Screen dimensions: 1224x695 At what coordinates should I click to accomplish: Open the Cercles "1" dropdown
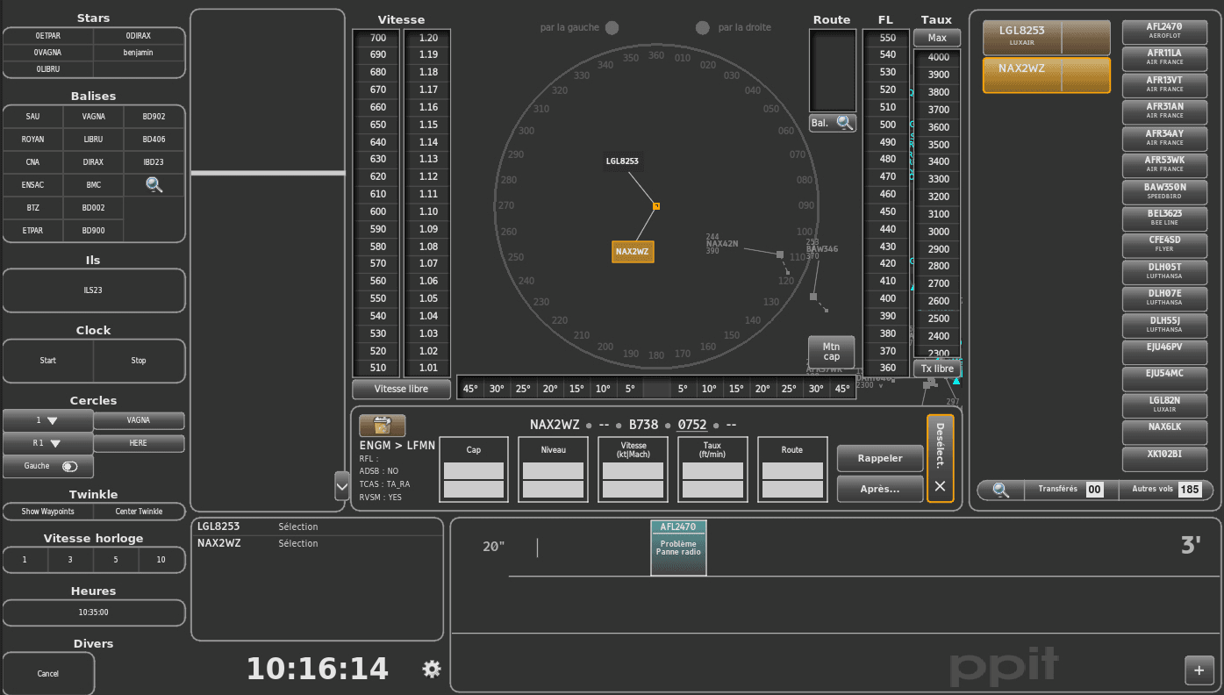click(48, 419)
